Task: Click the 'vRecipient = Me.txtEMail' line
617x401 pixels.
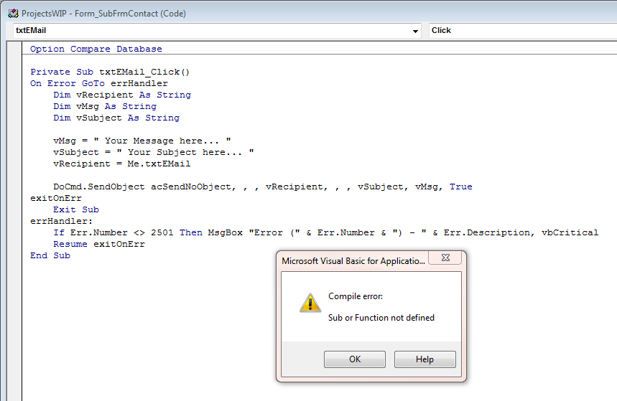Action: tap(121, 164)
